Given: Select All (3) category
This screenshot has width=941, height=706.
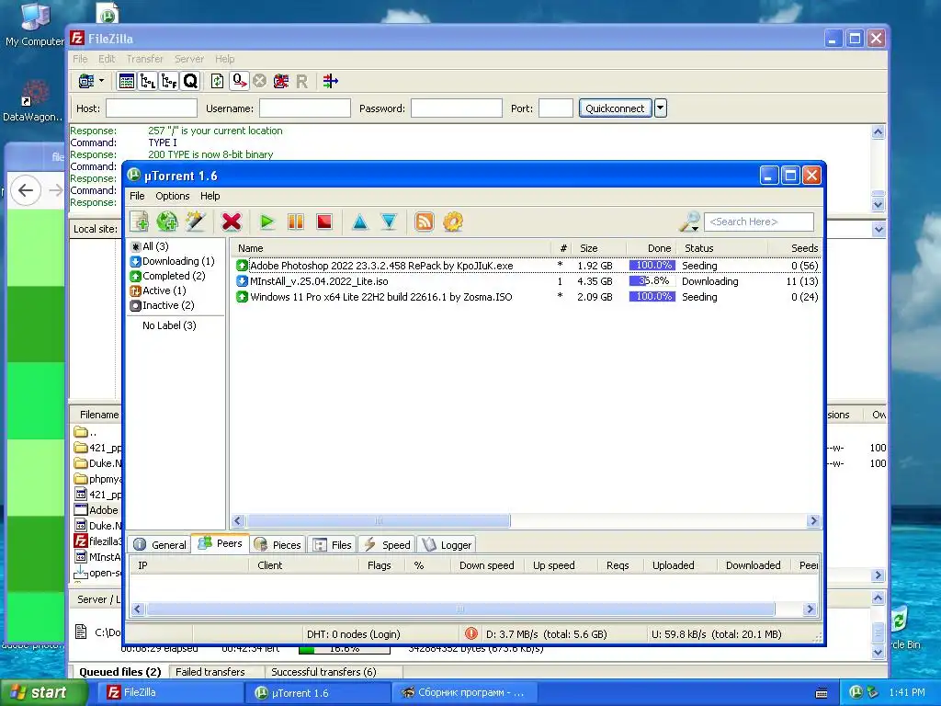Looking at the screenshot, I should click(x=150, y=246).
